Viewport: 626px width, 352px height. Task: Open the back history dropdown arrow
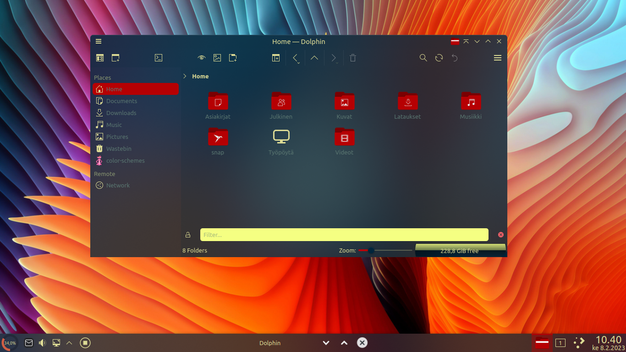(299, 63)
